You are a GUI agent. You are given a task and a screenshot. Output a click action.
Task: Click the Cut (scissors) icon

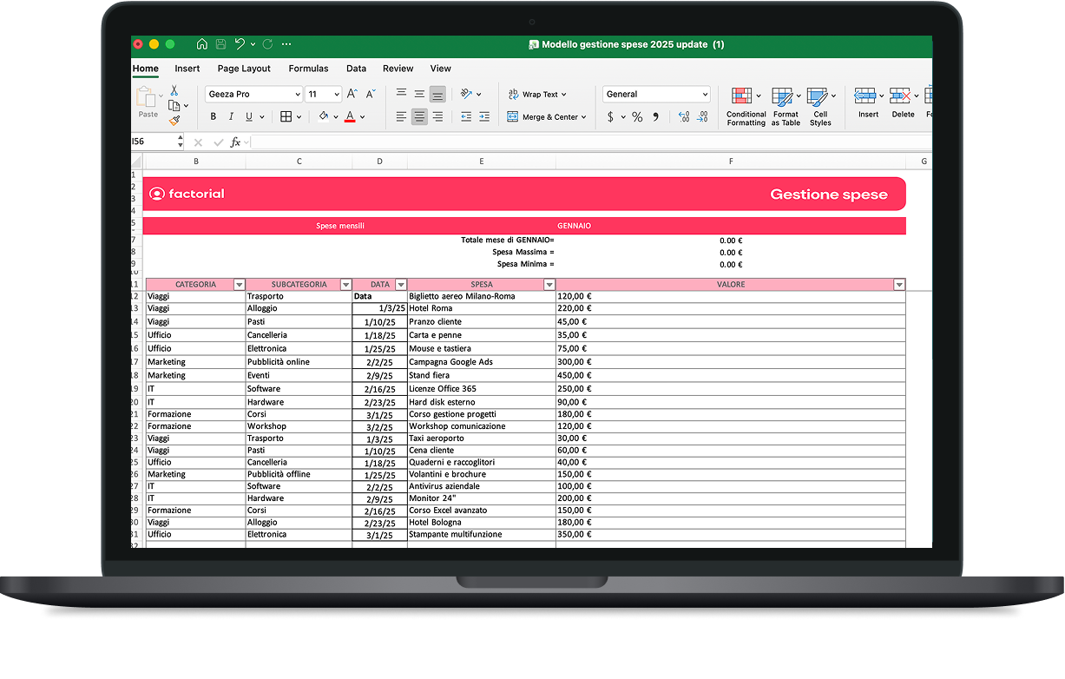point(174,91)
